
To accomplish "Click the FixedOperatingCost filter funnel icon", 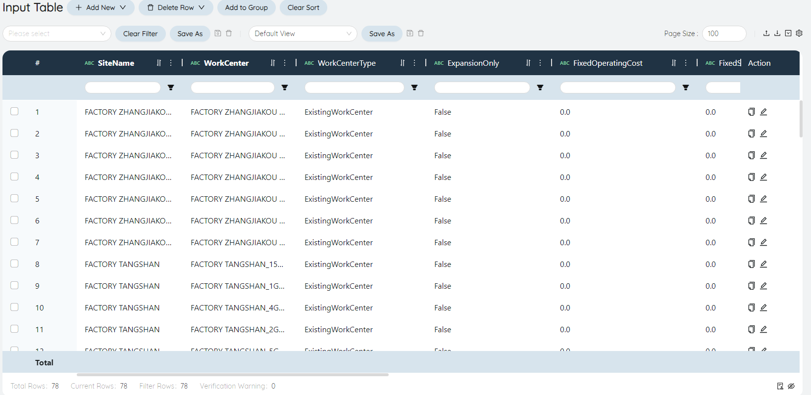I will pos(686,88).
